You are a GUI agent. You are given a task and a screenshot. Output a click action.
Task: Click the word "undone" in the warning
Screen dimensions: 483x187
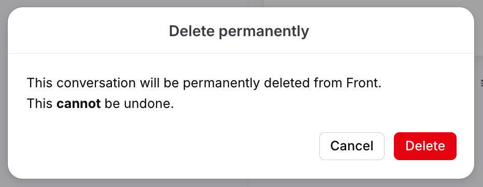tap(147, 104)
